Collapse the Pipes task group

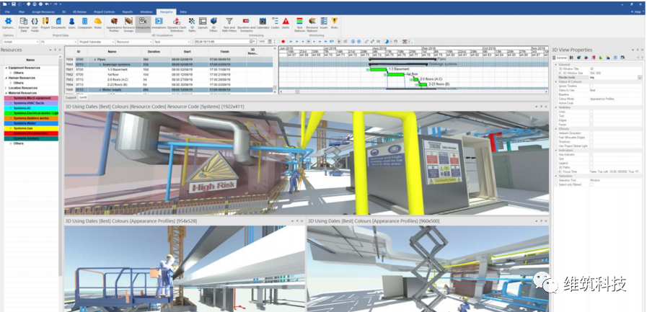pos(95,60)
